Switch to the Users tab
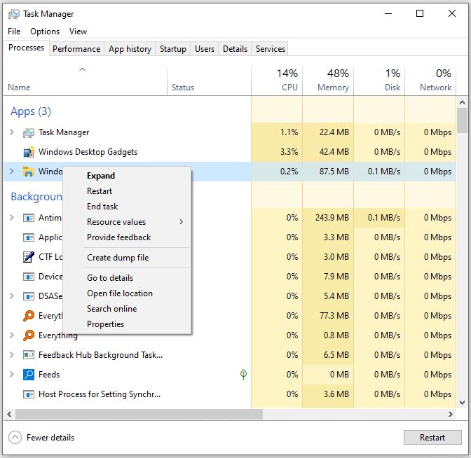 point(205,49)
